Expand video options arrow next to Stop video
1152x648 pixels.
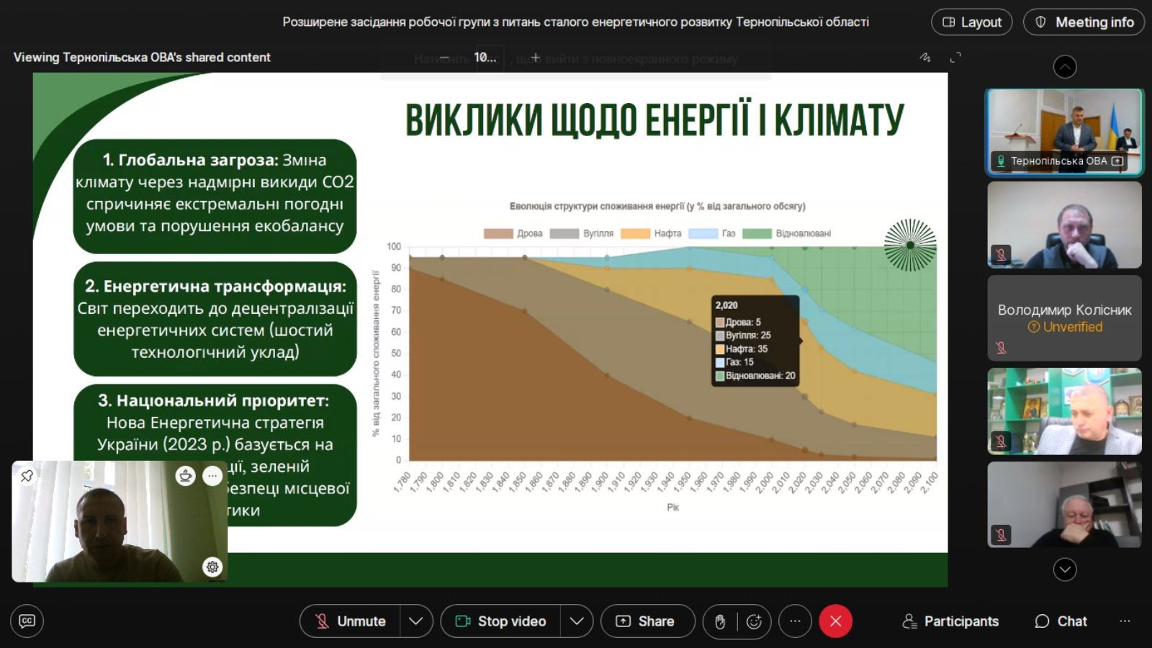click(577, 621)
